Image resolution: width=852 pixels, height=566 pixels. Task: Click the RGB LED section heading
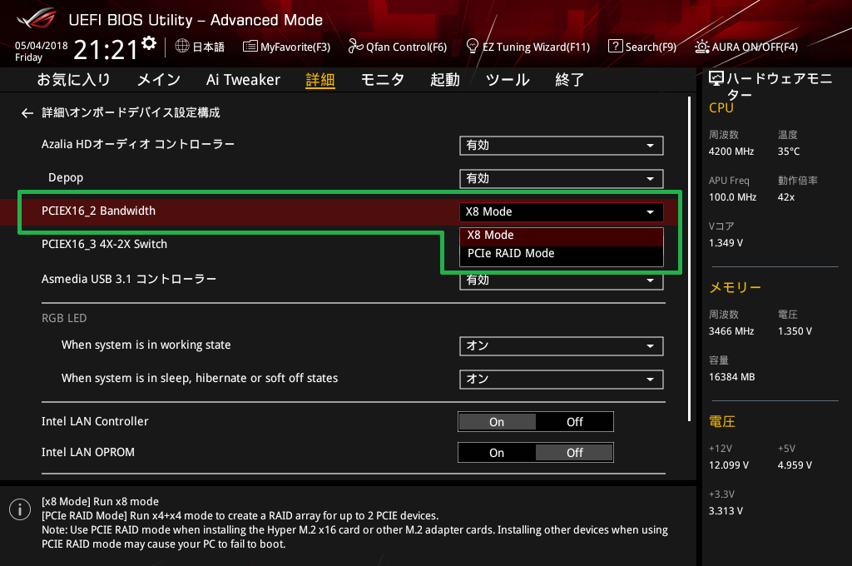click(64, 319)
